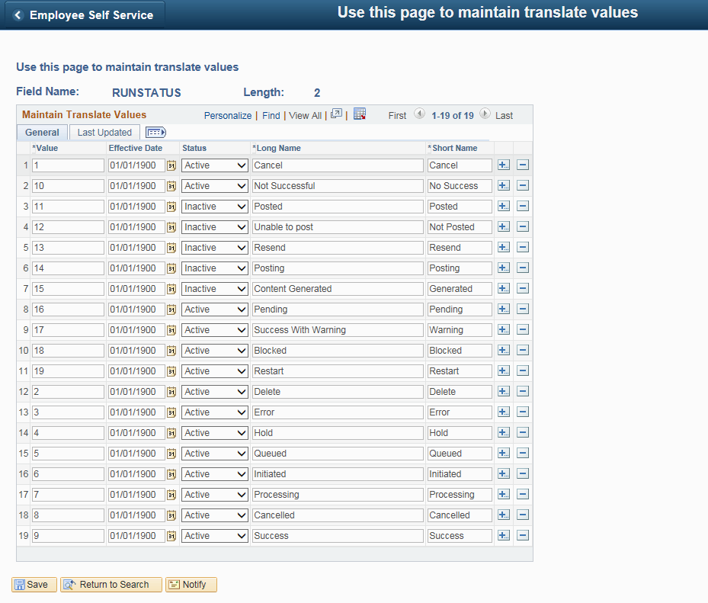The image size is (708, 603).
Task: Switch to the General tab
Action: click(42, 133)
